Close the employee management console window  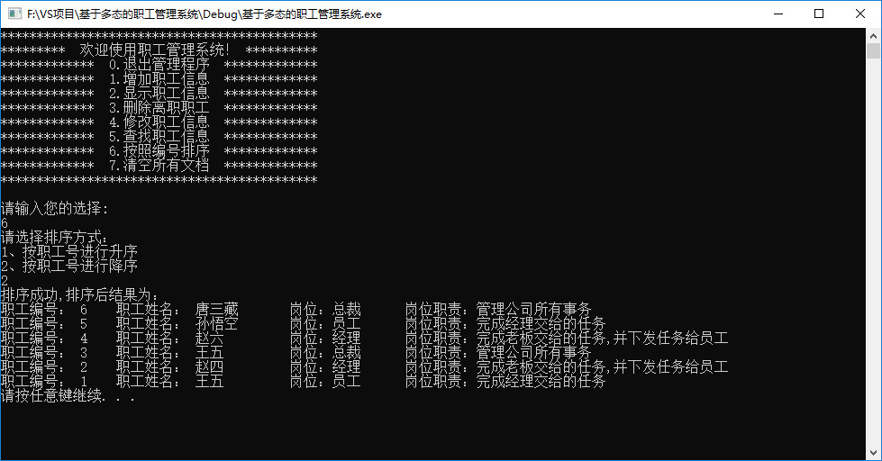click(860, 14)
